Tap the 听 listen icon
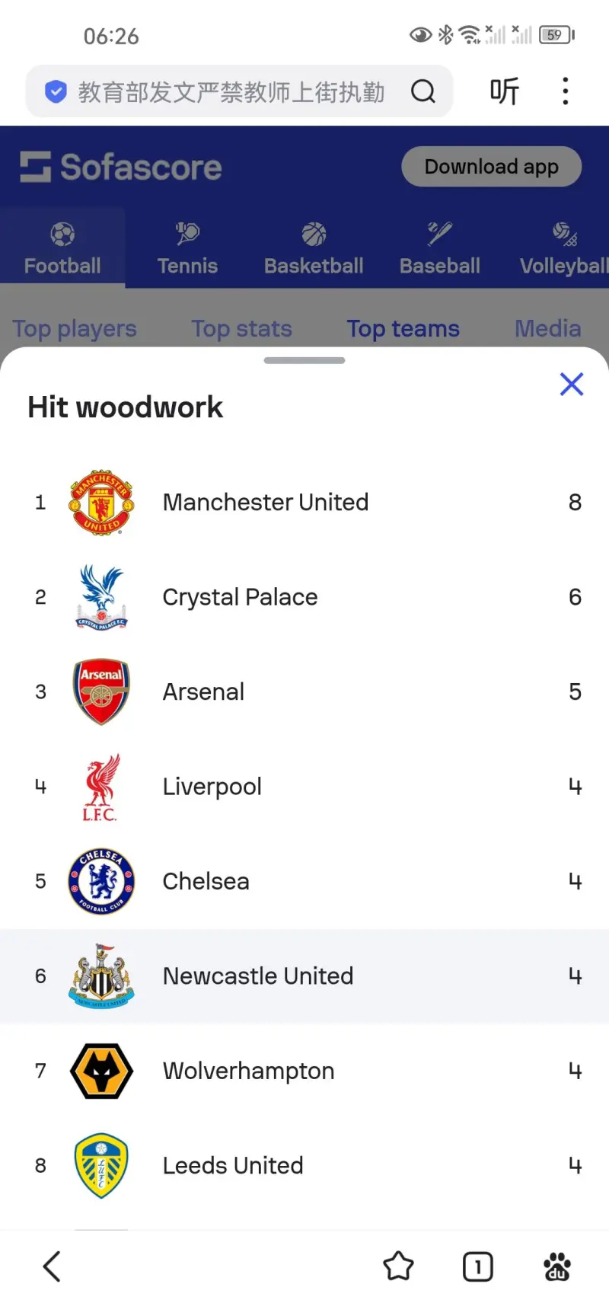609x1303 pixels. click(x=504, y=91)
